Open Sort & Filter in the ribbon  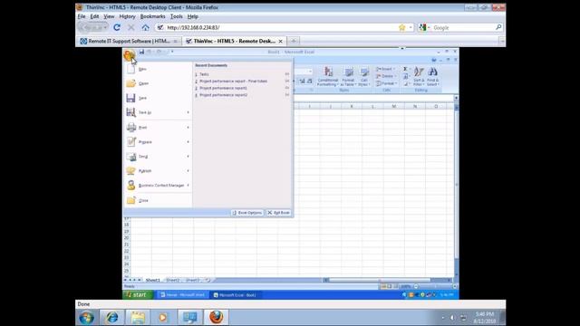[x=419, y=77]
